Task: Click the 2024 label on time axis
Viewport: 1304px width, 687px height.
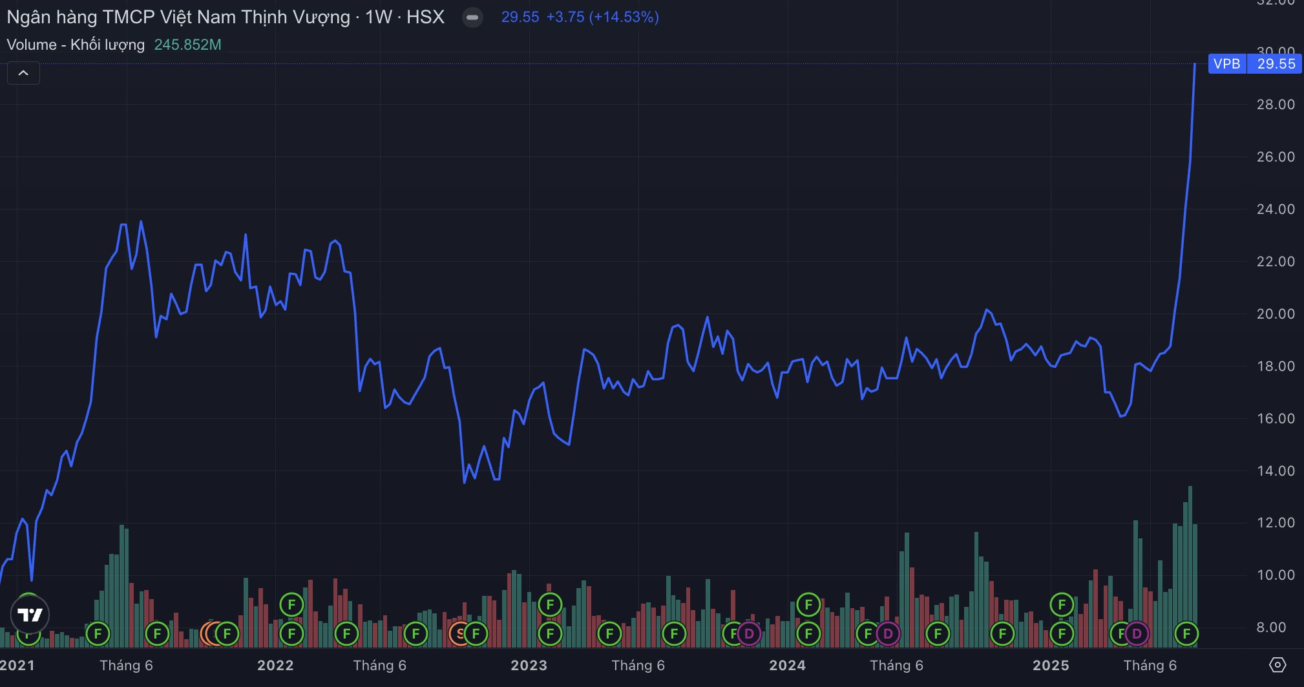Action: point(787,665)
